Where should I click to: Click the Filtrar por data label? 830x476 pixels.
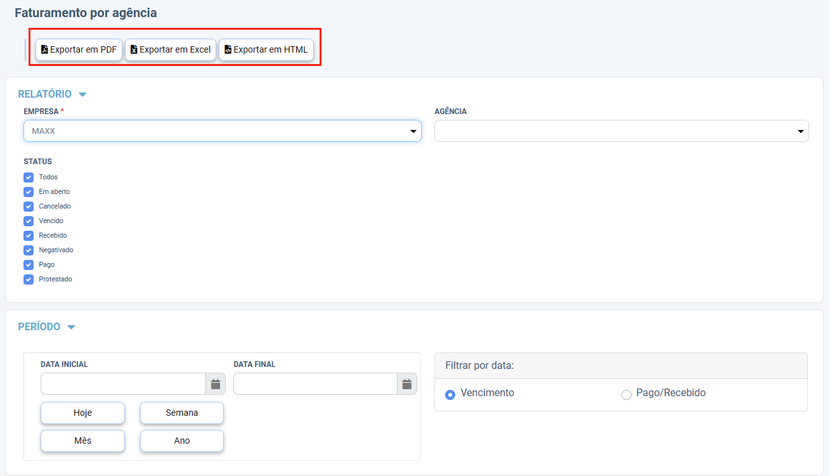click(x=479, y=366)
